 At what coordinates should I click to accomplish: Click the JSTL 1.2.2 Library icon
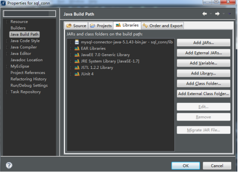pos(77,68)
